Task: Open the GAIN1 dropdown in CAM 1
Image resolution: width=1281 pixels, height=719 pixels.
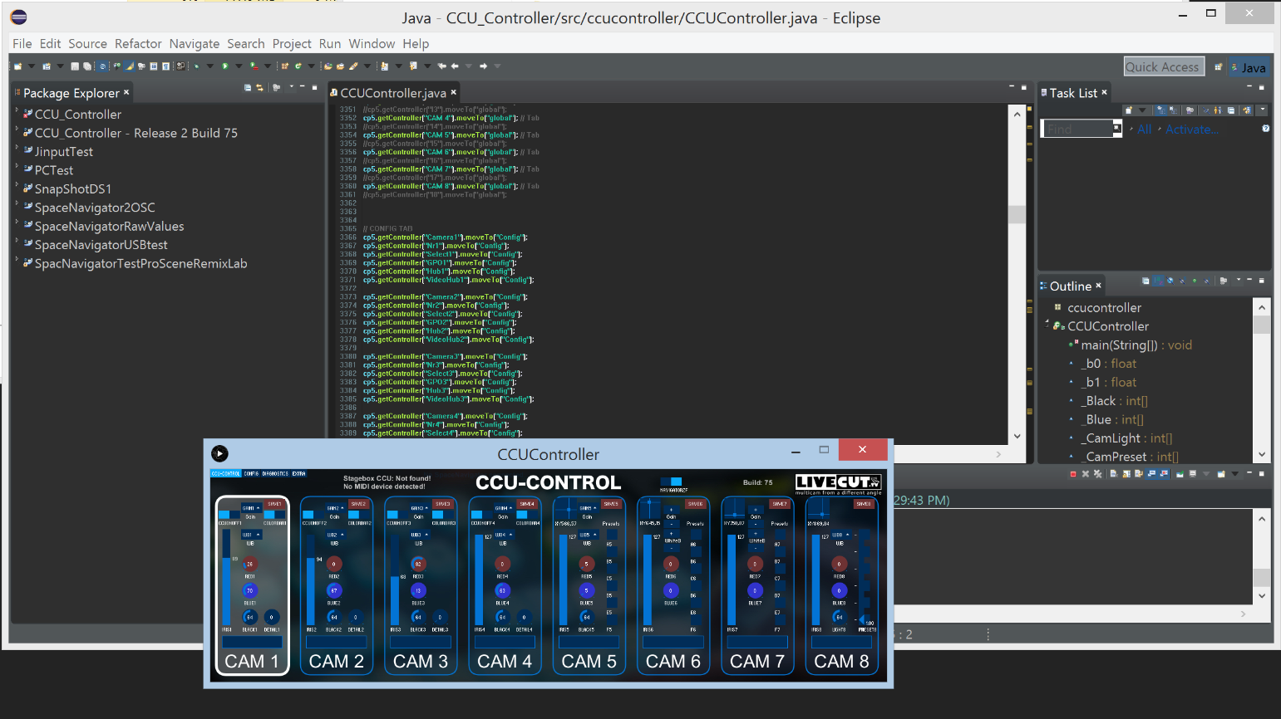Action: [x=250, y=507]
